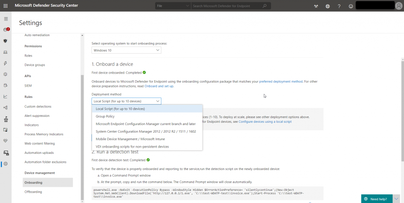Open Automation folder exclusions
This screenshot has height=203, width=404.
pos(45,162)
